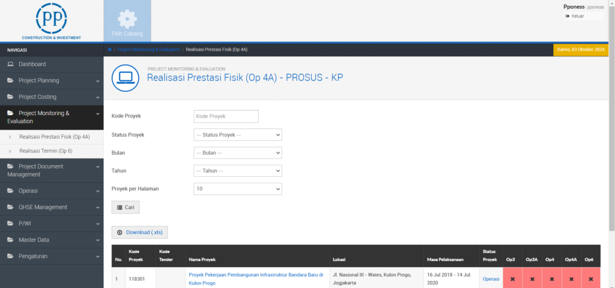Open the Status Proyek dropdown
The height and width of the screenshot is (288, 615).
click(x=238, y=135)
